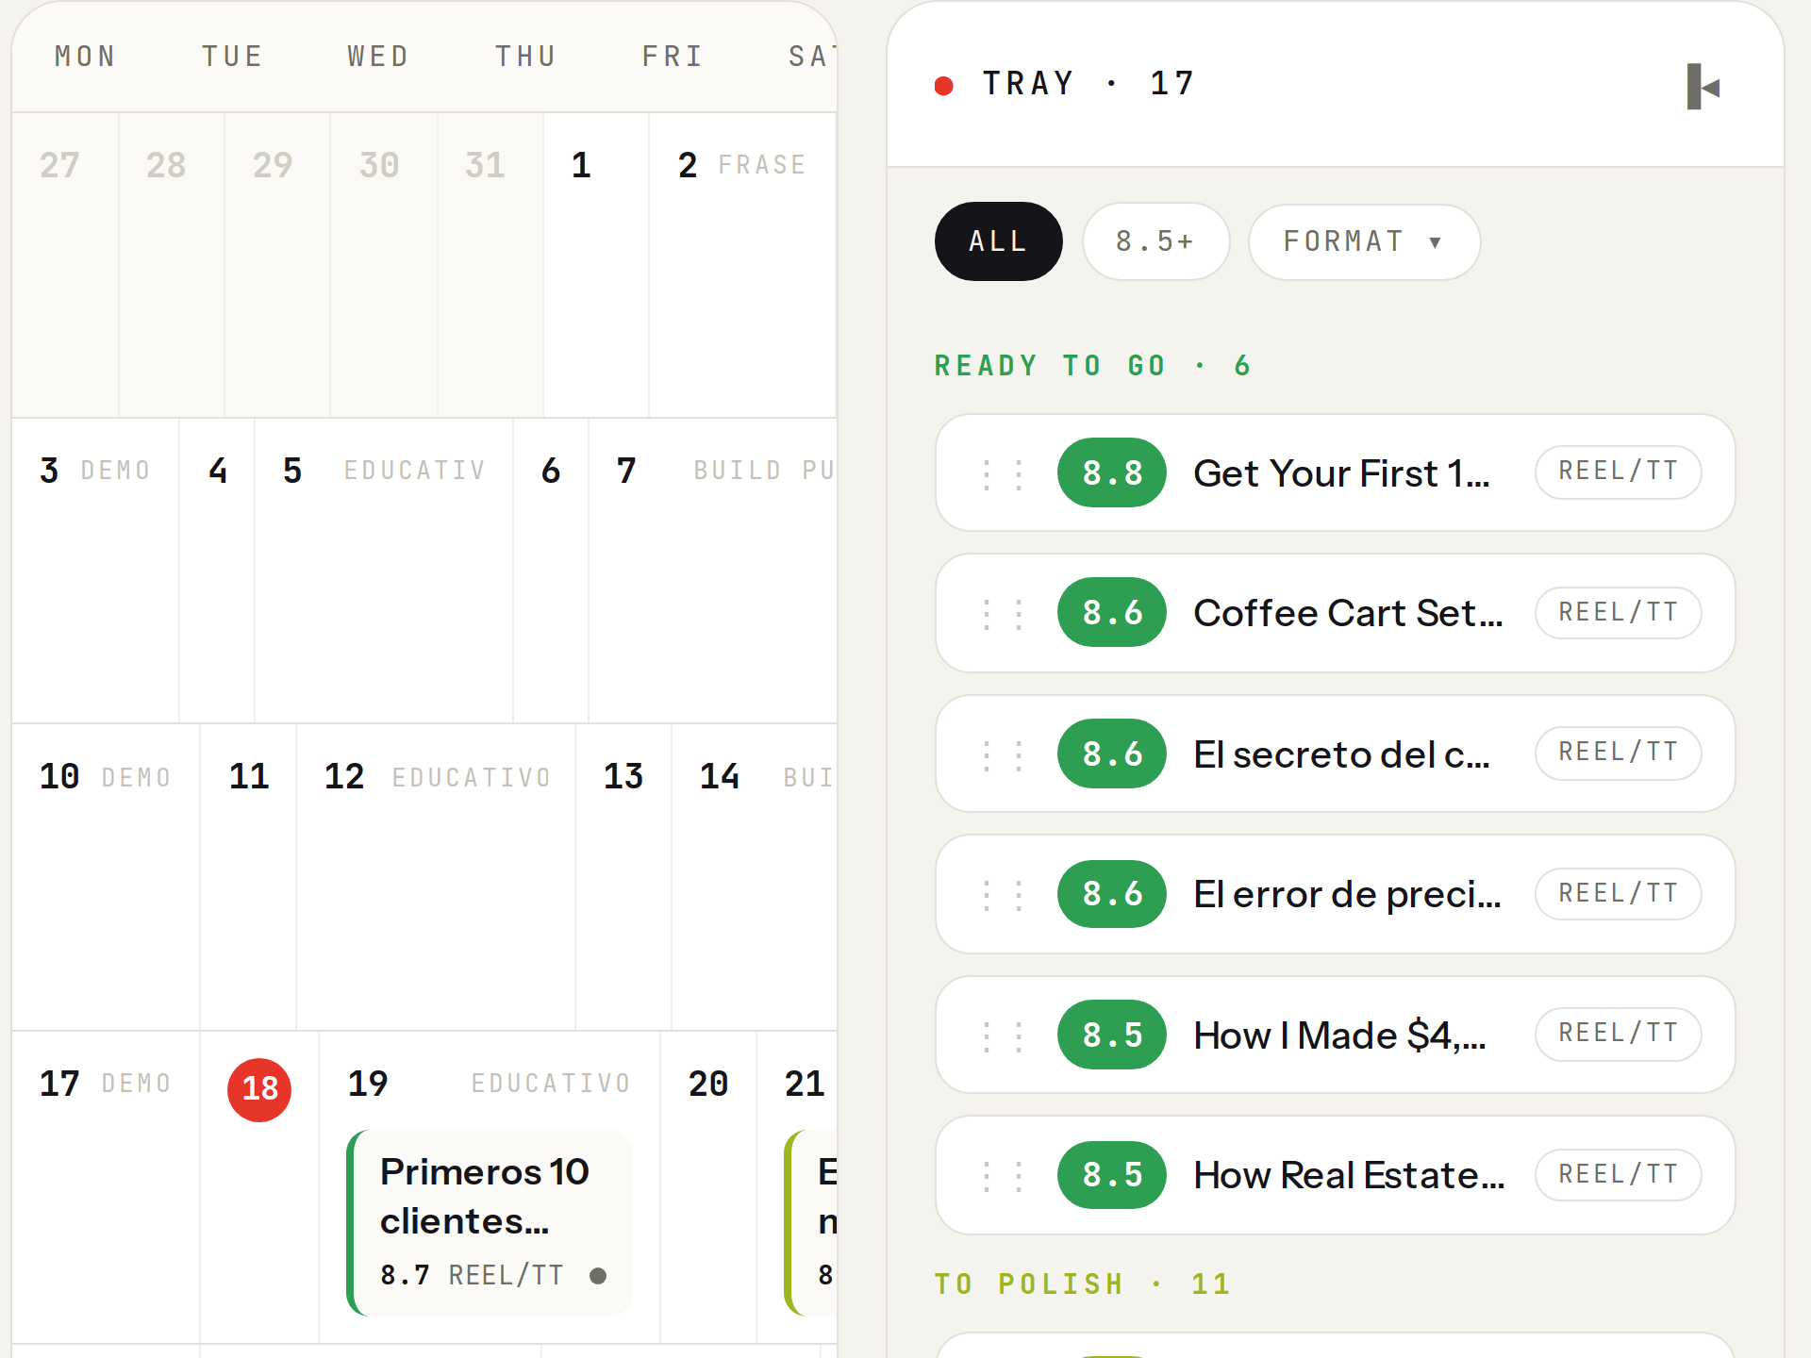Click the WED column header

tap(378, 57)
